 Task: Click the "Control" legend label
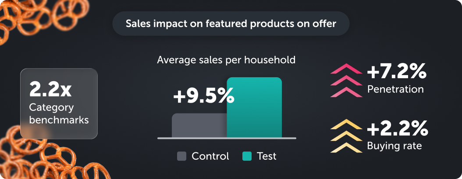click(210, 156)
